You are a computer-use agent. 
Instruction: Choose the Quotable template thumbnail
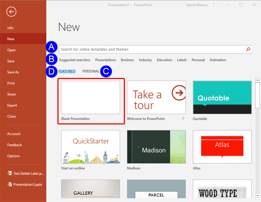(222, 98)
